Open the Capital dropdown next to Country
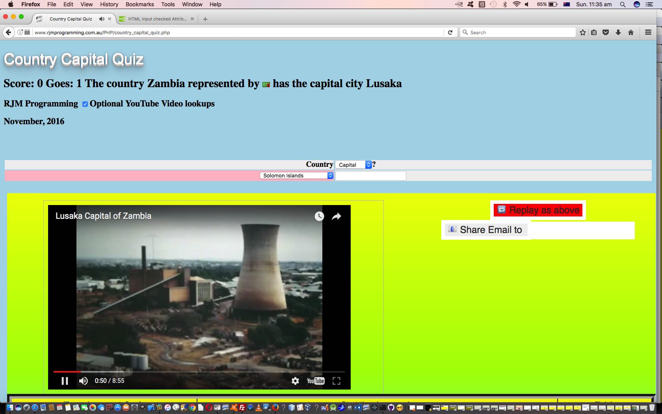Image resolution: width=662 pixels, height=414 pixels. click(x=354, y=165)
